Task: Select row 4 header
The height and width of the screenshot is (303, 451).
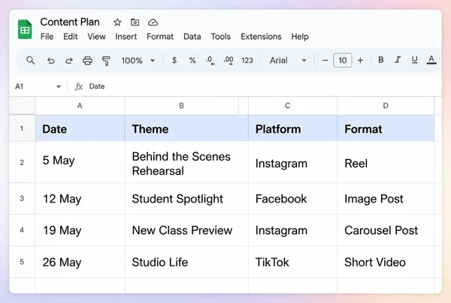Action: [x=22, y=230]
